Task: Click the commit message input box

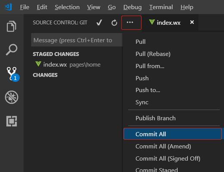Action: 77,40
